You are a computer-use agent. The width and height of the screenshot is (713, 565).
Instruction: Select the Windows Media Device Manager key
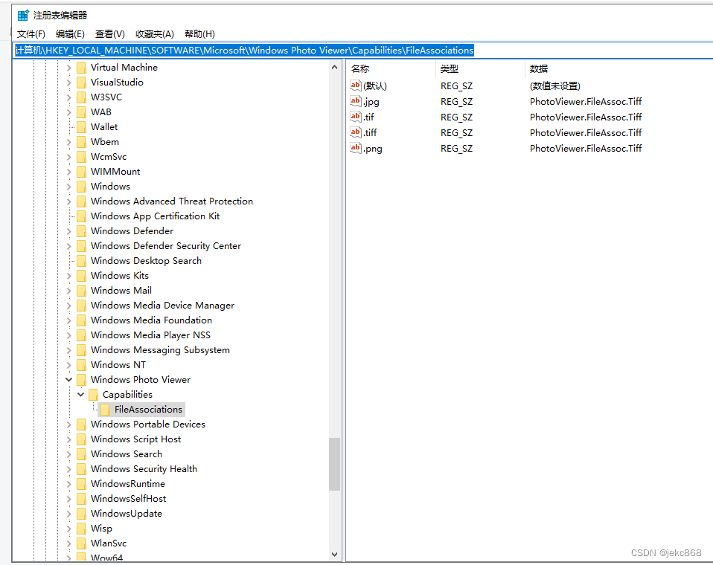162,306
